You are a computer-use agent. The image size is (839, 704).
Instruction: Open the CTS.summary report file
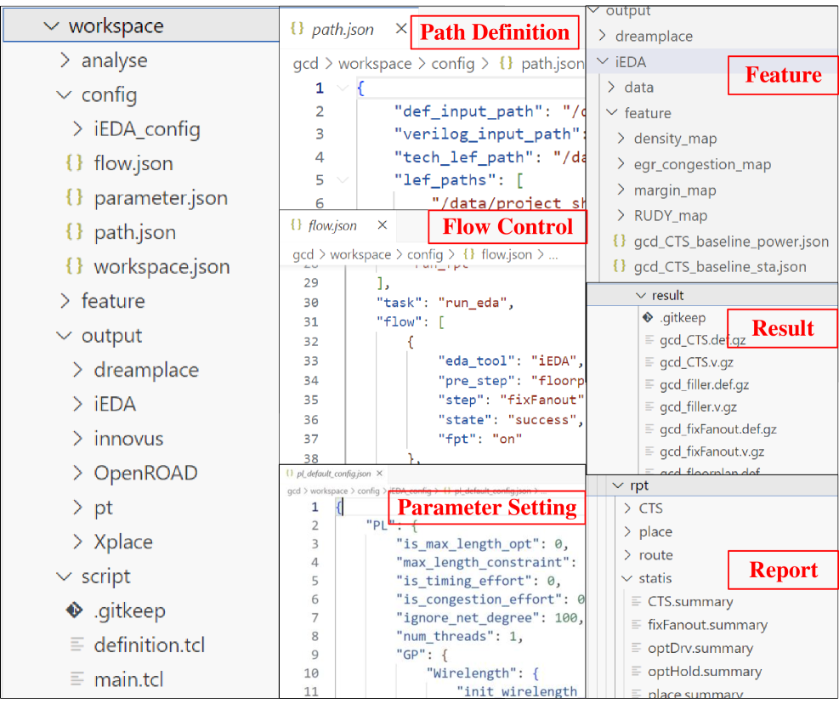tap(689, 602)
